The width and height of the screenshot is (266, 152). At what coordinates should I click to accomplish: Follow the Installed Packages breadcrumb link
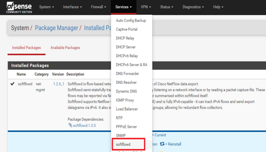coord(98,28)
